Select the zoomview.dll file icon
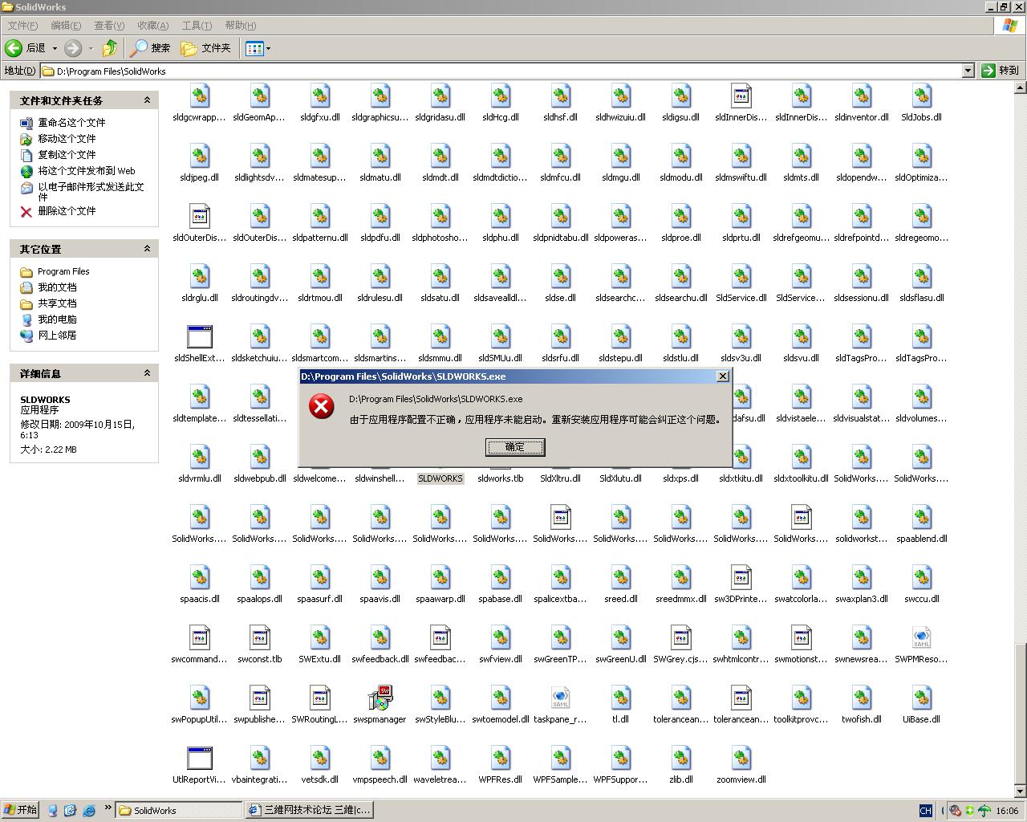1027x822 pixels. click(741, 759)
